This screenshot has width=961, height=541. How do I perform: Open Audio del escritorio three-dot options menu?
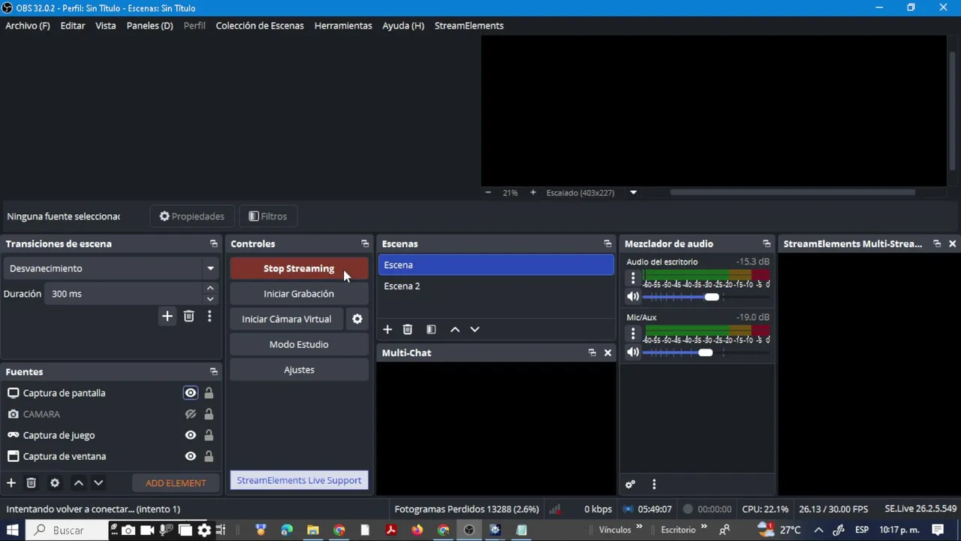coord(633,278)
